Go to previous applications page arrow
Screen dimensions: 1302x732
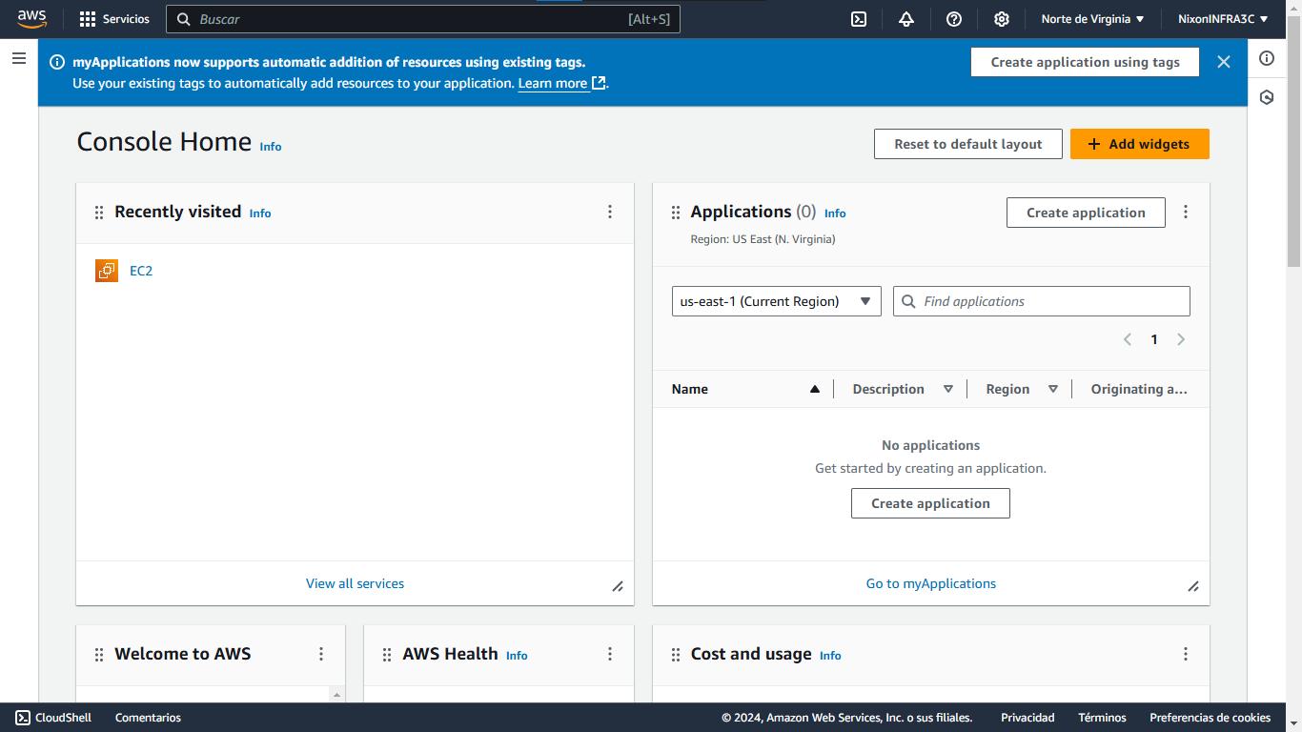coord(1128,339)
